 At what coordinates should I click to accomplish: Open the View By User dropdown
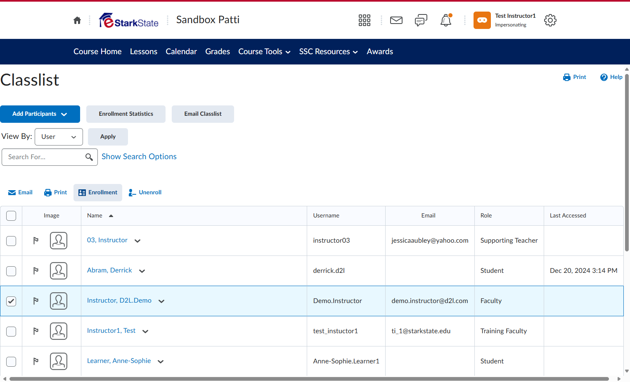(x=59, y=137)
